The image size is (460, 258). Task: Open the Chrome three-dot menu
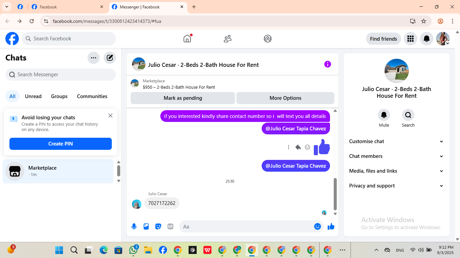(x=453, y=21)
